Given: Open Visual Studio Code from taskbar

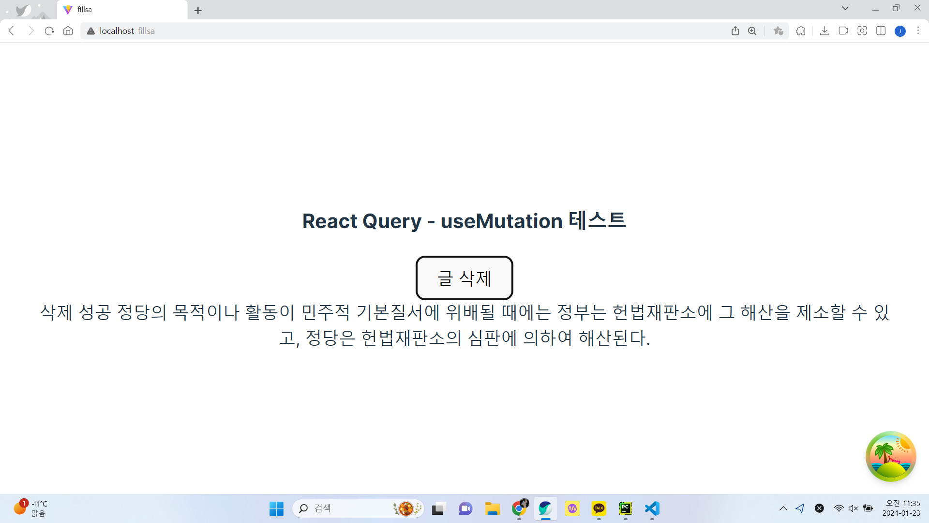Looking at the screenshot, I should coord(652,508).
